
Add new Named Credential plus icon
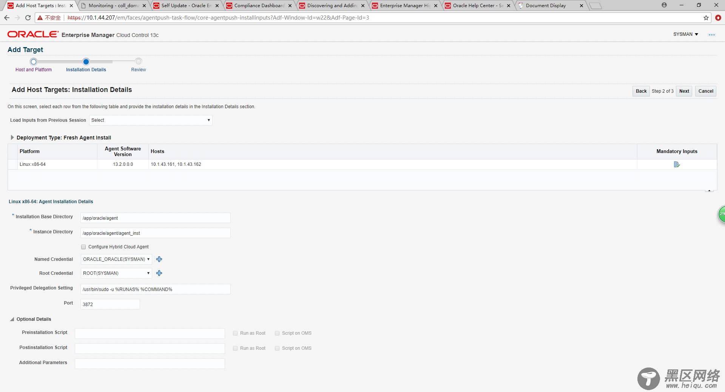[x=159, y=259]
